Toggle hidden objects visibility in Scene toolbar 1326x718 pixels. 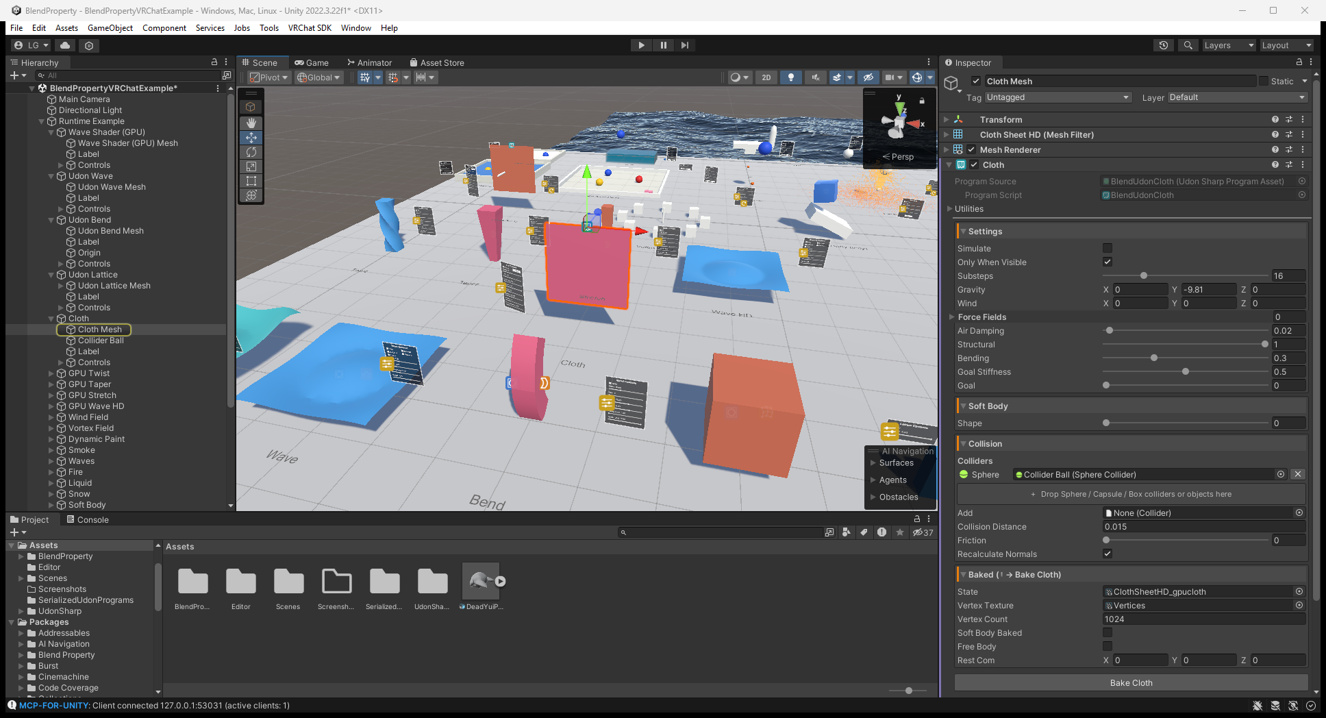pos(868,77)
